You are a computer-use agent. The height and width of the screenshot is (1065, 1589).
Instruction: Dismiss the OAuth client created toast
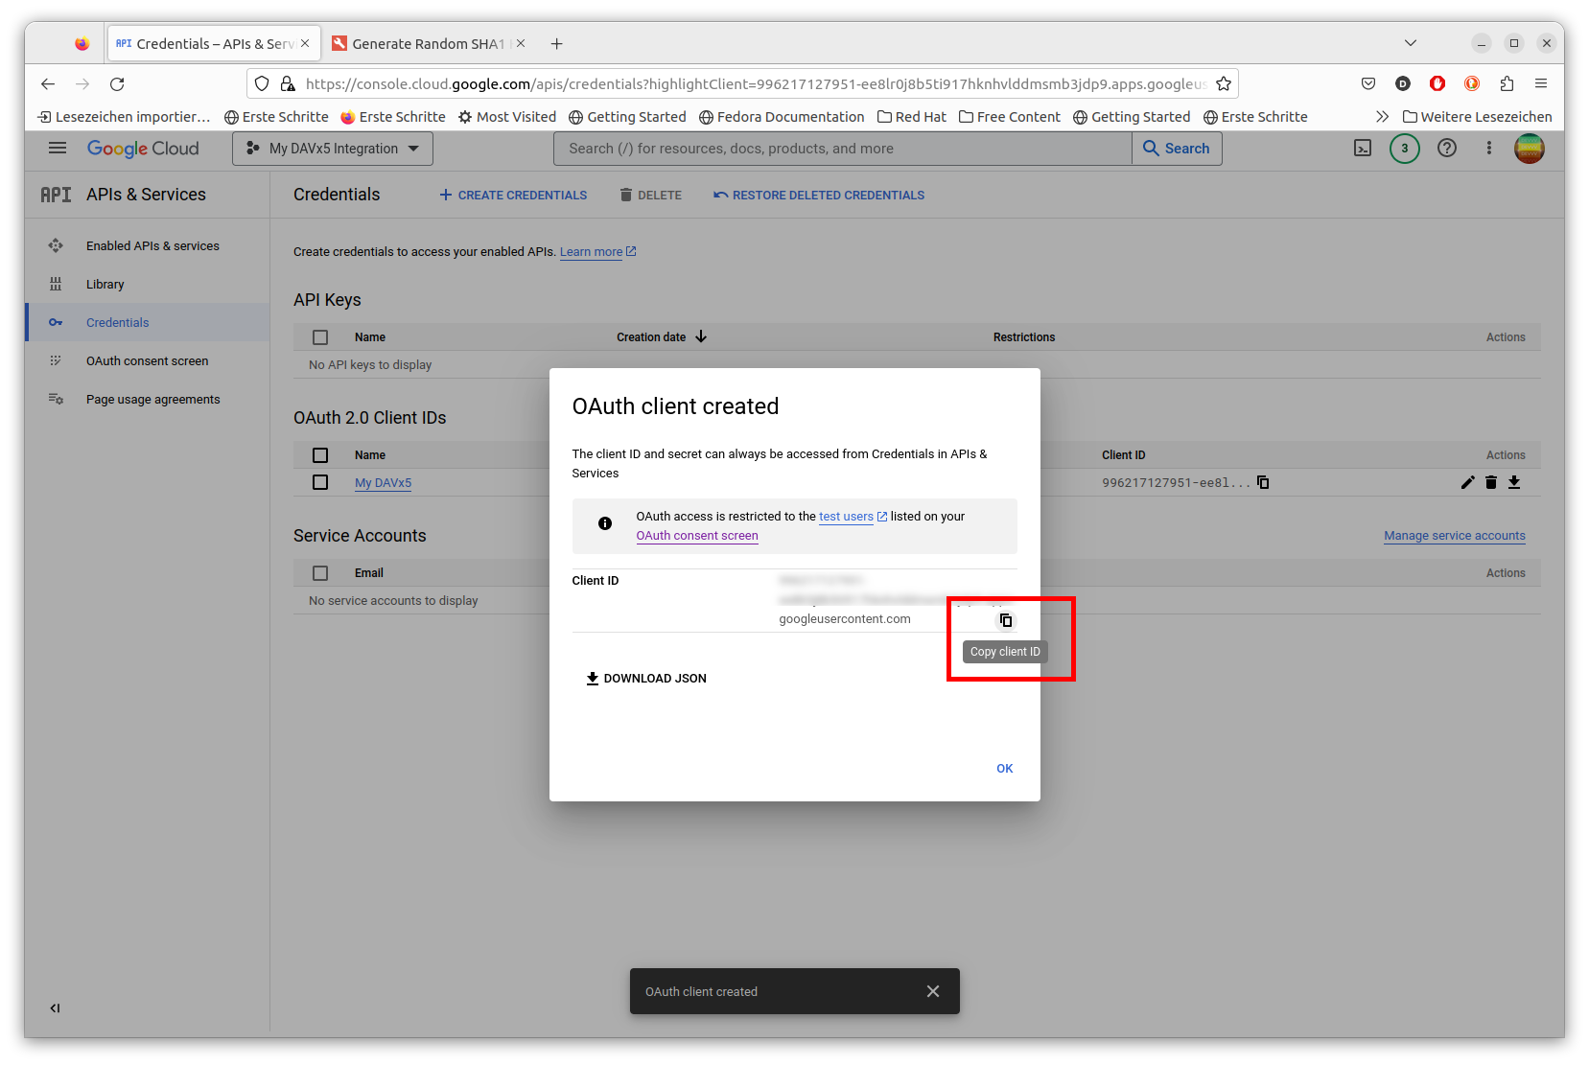(933, 991)
